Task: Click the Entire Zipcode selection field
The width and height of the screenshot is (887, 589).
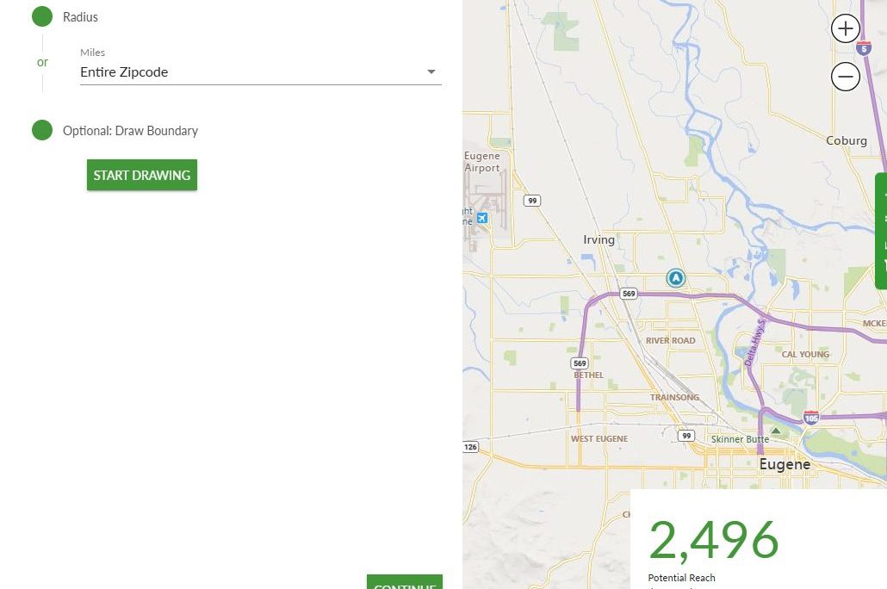Action: click(261, 72)
